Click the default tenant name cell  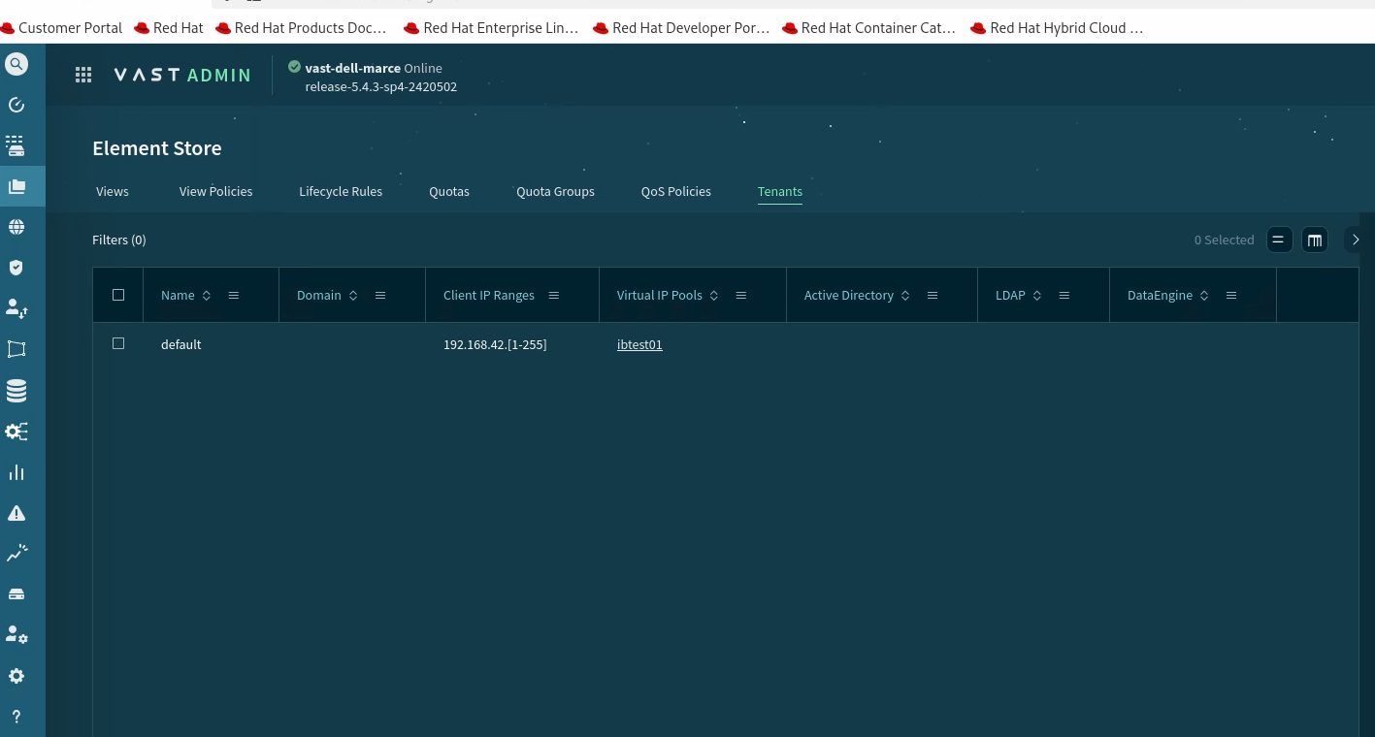pos(180,344)
